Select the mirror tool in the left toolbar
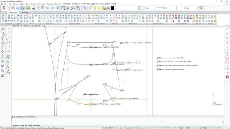 click(x=3, y=43)
